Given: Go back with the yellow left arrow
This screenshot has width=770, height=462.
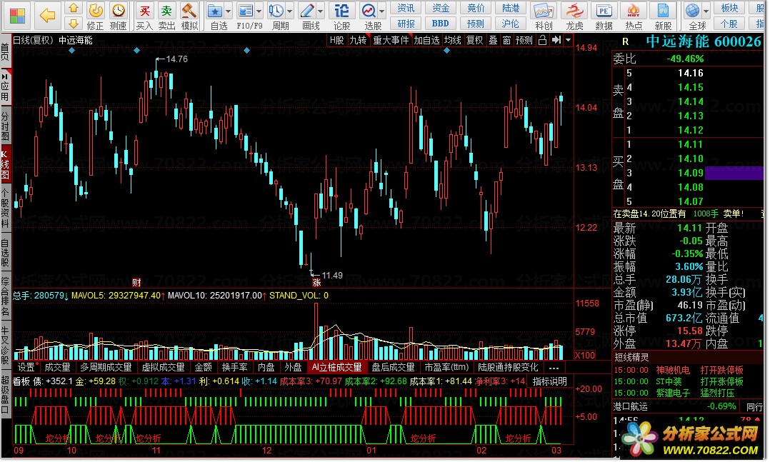Looking at the screenshot, I should point(48,15).
